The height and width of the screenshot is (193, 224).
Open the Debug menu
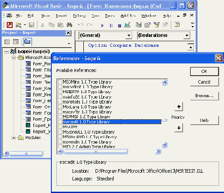[x=79, y=15]
